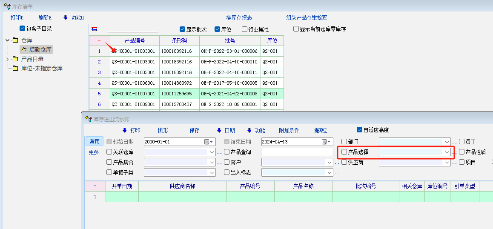Screen dimensions: 493x229
Task: Expand the 产品目录 tree node
Action: click(7, 59)
